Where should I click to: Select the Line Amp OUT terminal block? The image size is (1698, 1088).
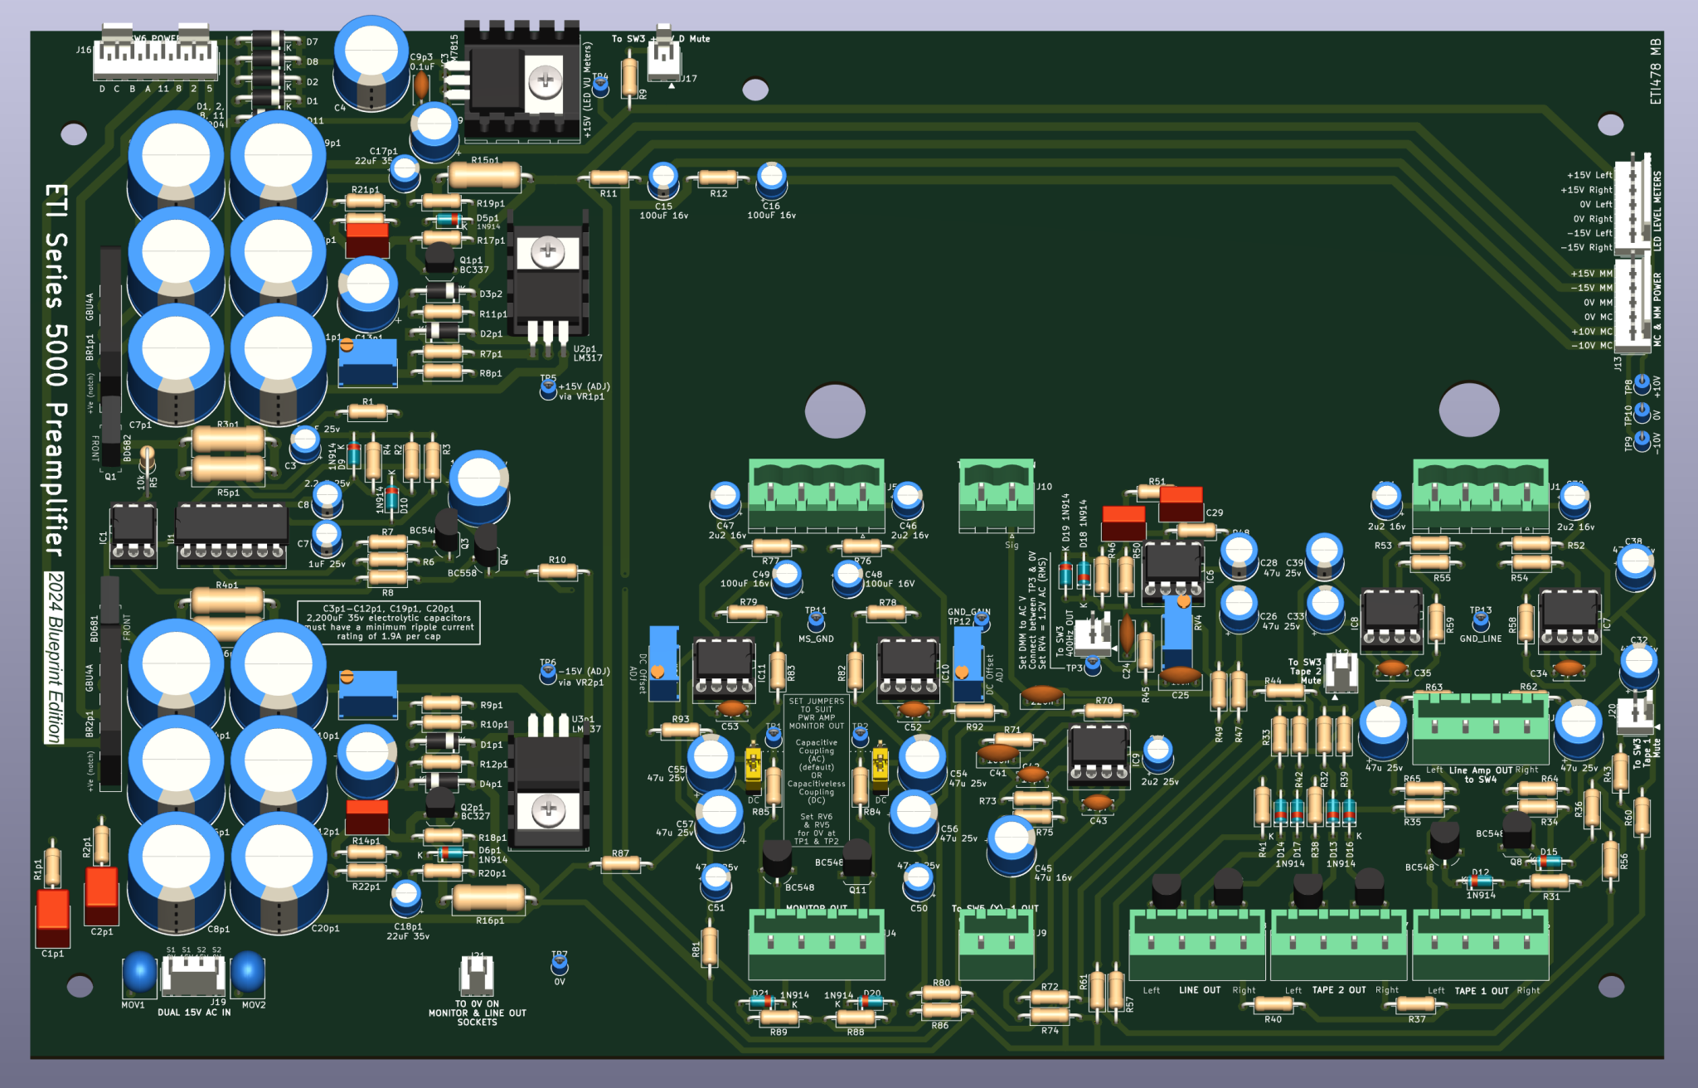click(x=1481, y=728)
